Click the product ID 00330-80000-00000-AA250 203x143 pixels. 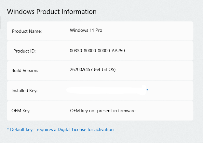97,51
